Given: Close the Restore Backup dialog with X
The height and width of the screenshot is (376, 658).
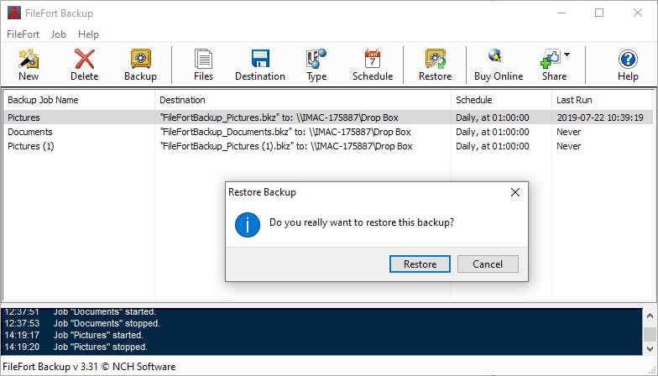Looking at the screenshot, I should click(515, 192).
